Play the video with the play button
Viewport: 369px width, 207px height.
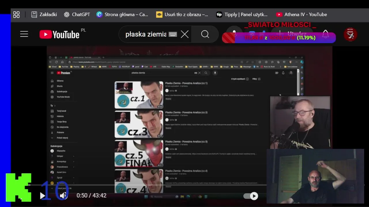click(43, 196)
